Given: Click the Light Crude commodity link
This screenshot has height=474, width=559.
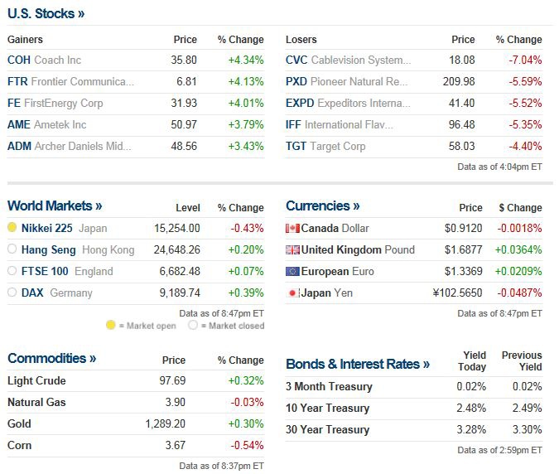Looking at the screenshot, I should [36, 380].
